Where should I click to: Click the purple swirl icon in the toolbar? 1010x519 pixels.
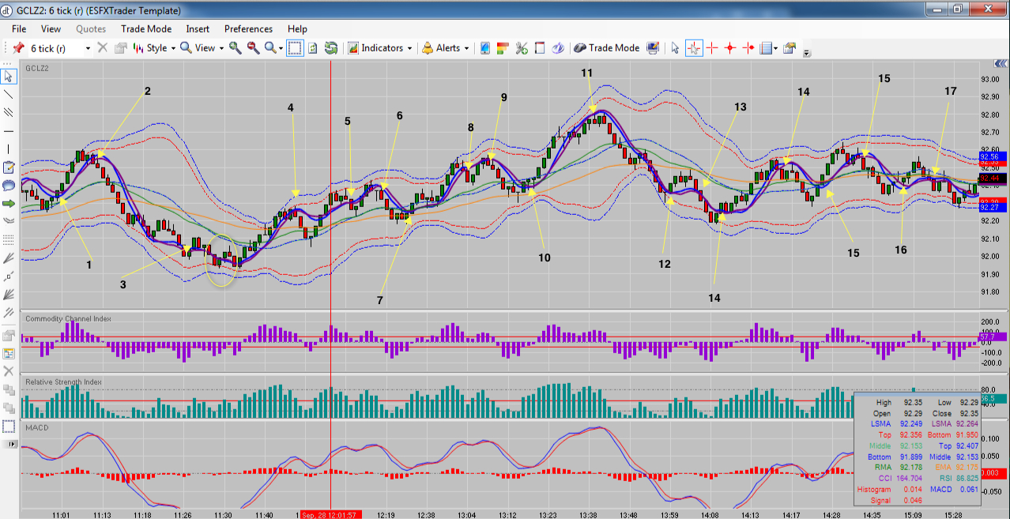click(x=558, y=48)
